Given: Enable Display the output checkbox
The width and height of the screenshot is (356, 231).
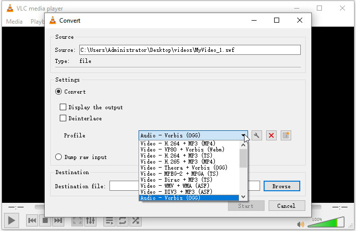Looking at the screenshot, I should 63,107.
